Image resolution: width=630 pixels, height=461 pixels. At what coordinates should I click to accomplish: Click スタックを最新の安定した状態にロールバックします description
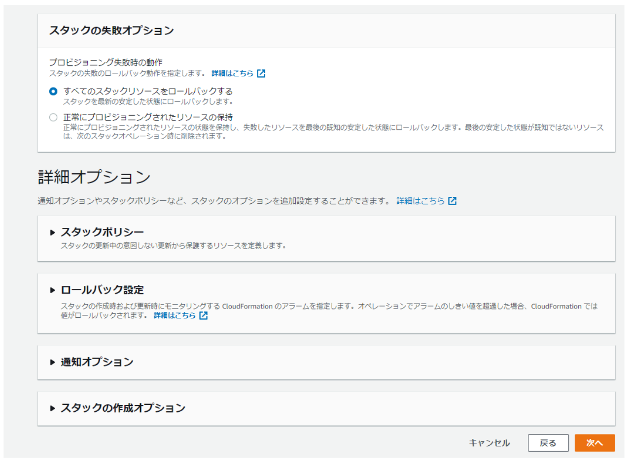pos(148,102)
